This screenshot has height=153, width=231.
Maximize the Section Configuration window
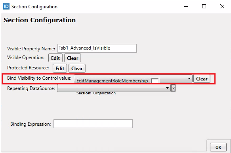tap(204, 6)
